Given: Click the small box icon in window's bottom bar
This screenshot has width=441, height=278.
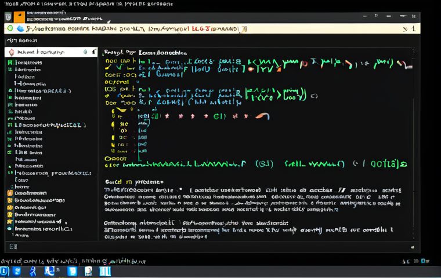Looking at the screenshot, I should 13,246.
